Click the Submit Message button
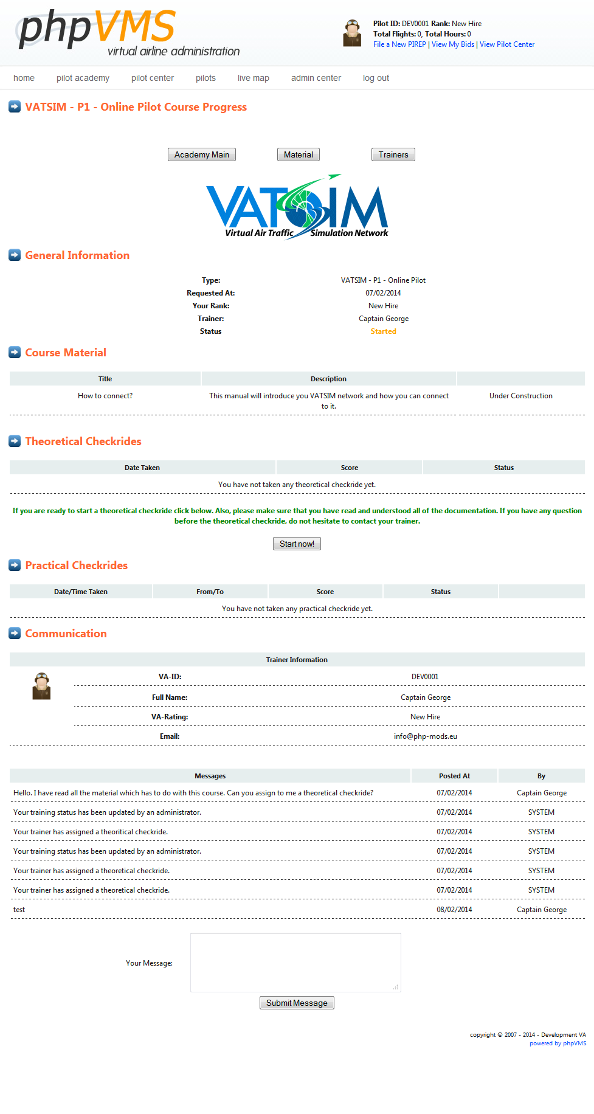The height and width of the screenshot is (1114, 594). (x=297, y=1003)
